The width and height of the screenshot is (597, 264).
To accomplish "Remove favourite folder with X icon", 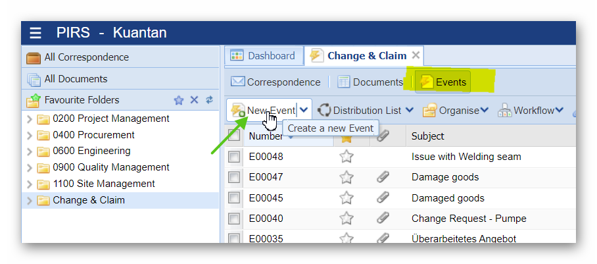I will (194, 100).
